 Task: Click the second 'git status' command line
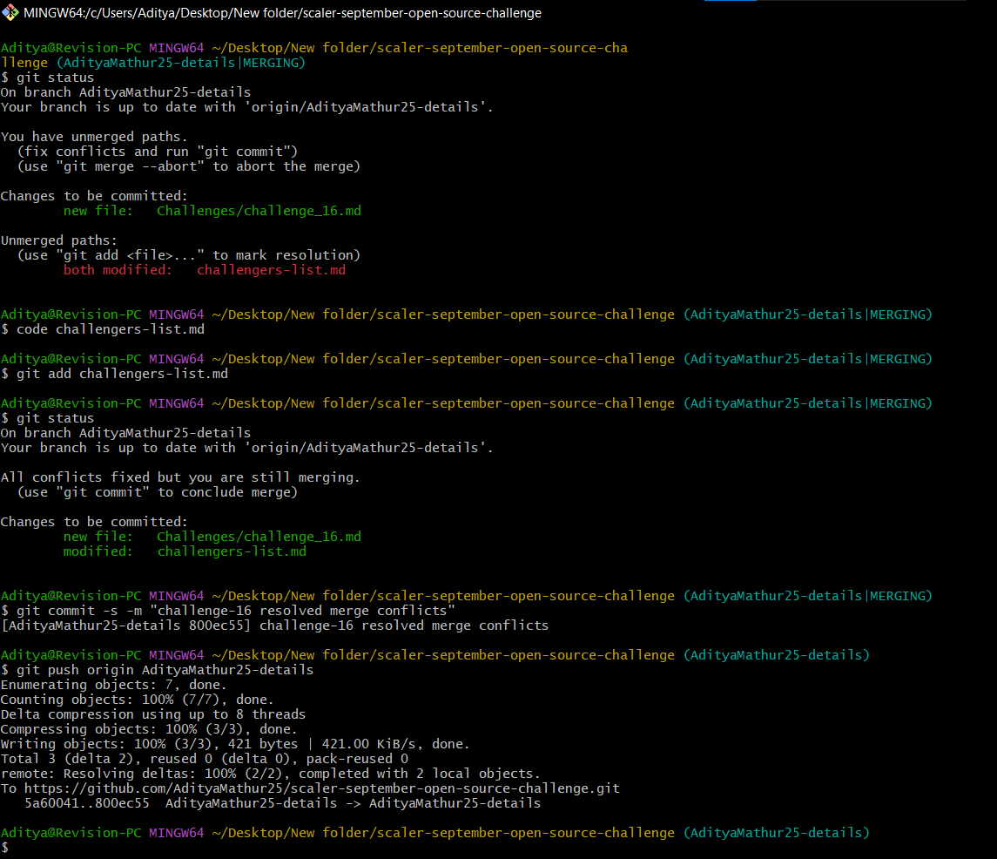point(48,418)
